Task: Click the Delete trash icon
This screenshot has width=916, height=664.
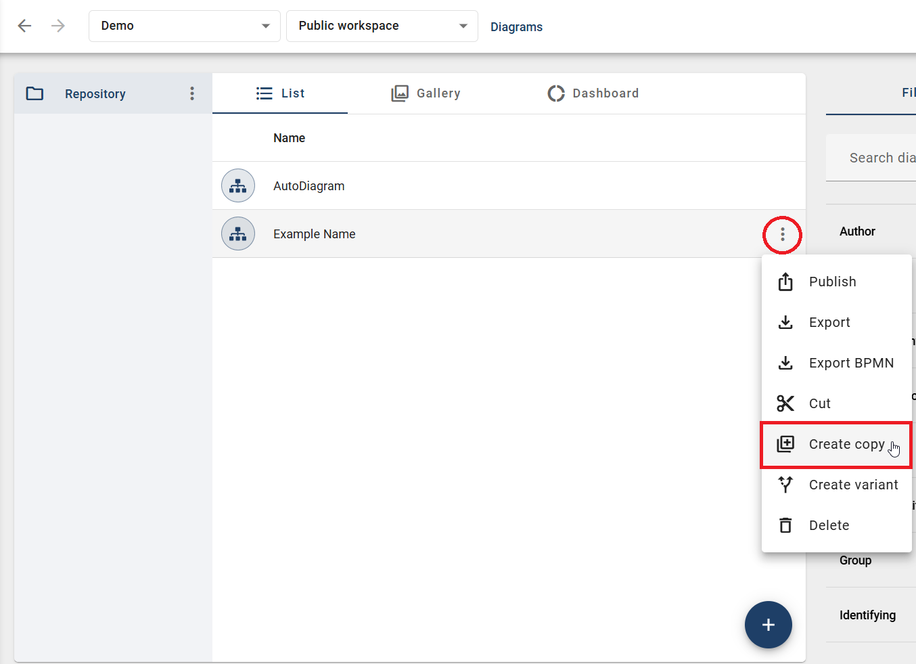Action: pyautogui.click(x=785, y=525)
